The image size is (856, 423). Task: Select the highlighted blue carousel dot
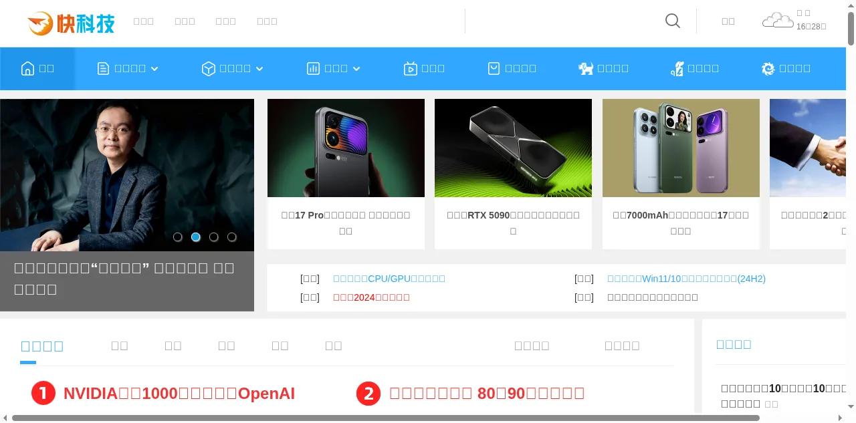[x=196, y=237]
